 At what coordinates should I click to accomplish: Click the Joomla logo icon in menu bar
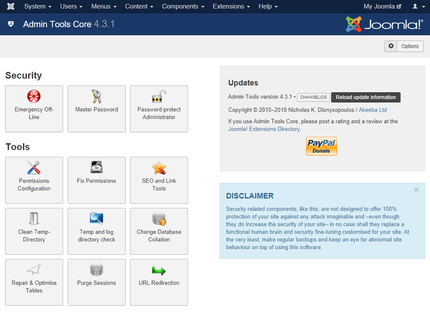(x=11, y=6)
